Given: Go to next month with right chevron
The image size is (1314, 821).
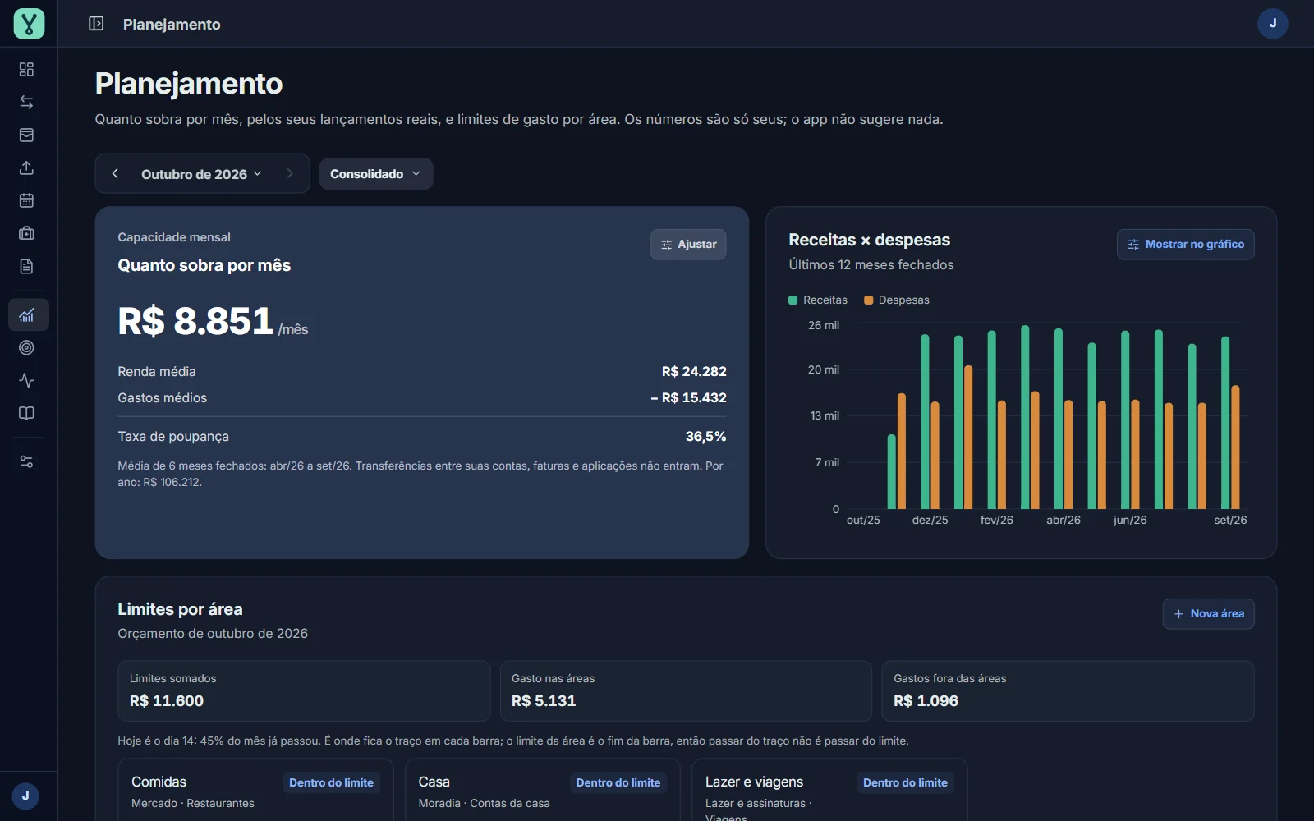Looking at the screenshot, I should click(x=290, y=173).
